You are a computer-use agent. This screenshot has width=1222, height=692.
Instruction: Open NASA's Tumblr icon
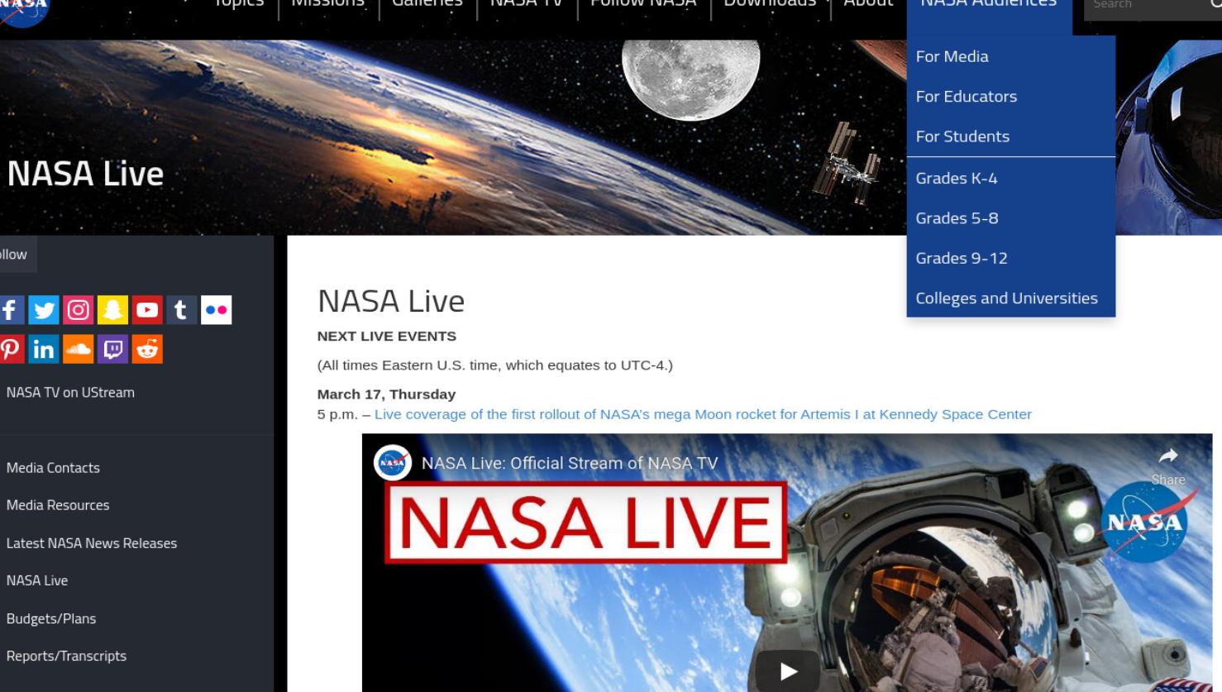click(x=181, y=310)
